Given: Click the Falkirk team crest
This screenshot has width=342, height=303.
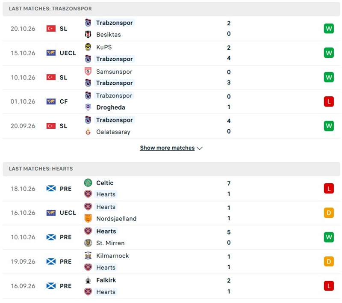Looking at the screenshot, I should tap(88, 280).
